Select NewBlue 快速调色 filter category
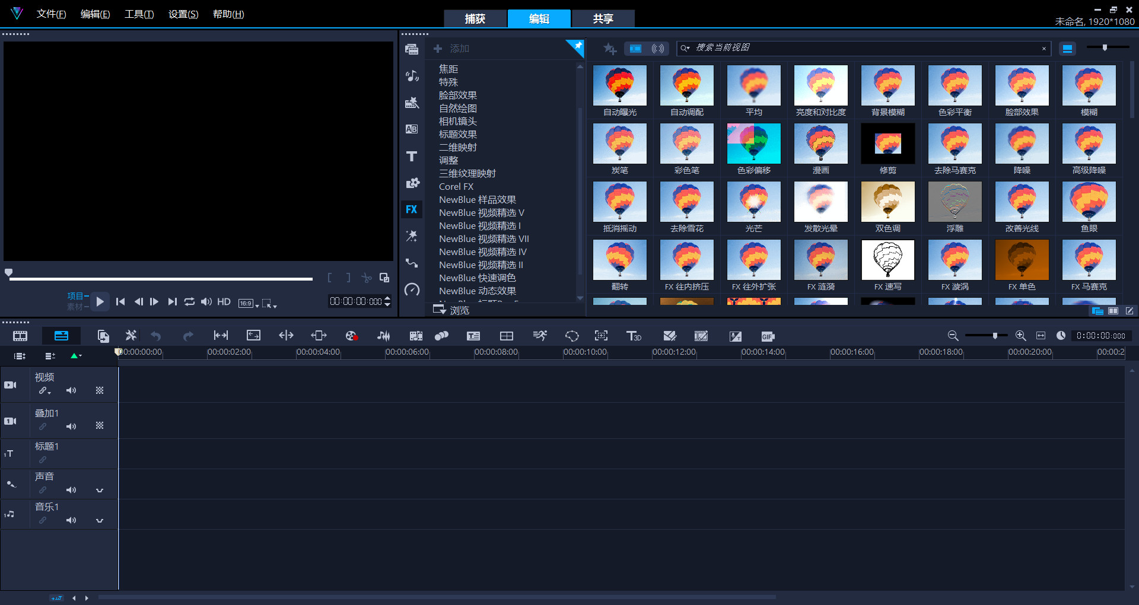This screenshot has width=1139, height=605. (478, 278)
